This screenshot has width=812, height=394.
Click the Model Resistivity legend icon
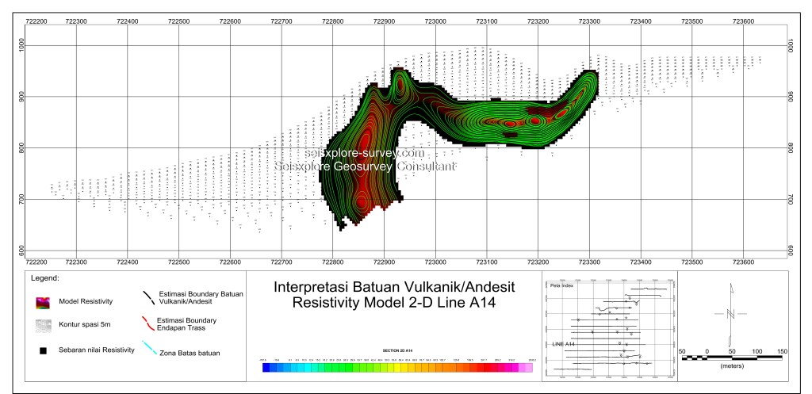pos(41,301)
